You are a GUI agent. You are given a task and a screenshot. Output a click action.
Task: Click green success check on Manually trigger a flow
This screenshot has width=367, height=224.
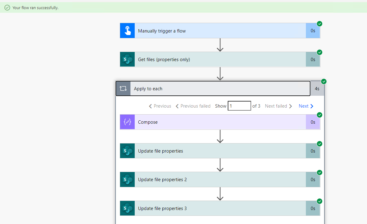[x=320, y=24]
